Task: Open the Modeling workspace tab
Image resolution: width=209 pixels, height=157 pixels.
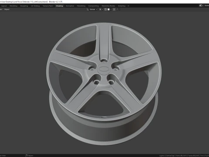Action: [x=13, y=6]
